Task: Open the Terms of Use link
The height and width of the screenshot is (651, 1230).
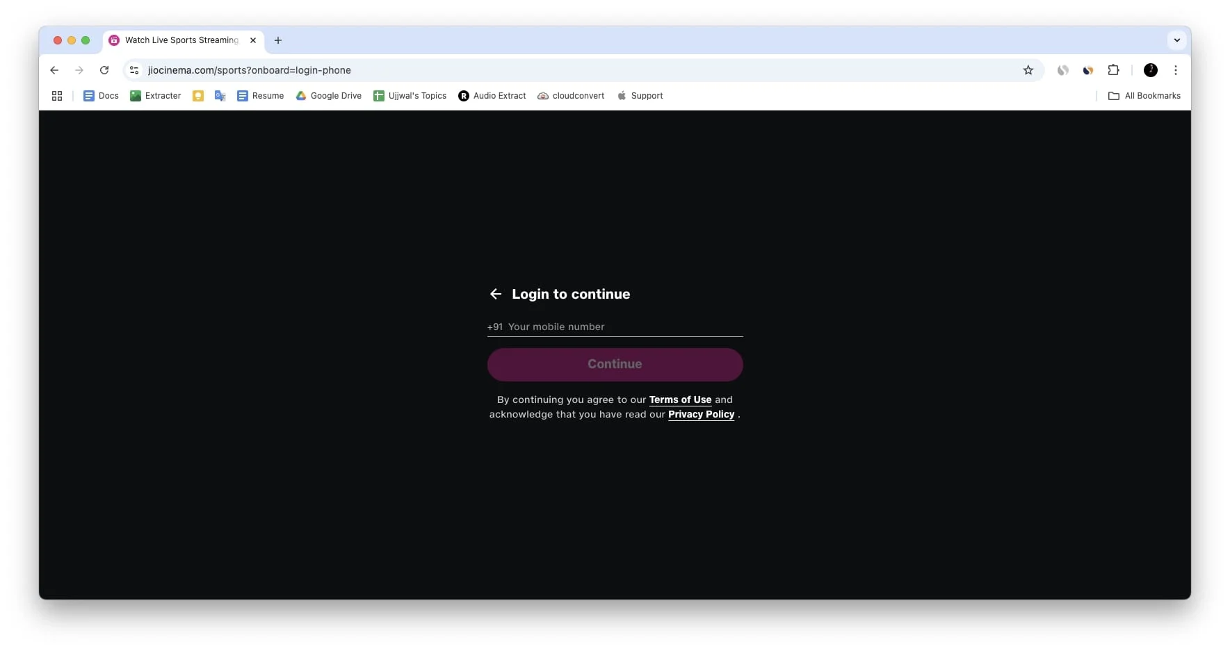Action: [680, 399]
